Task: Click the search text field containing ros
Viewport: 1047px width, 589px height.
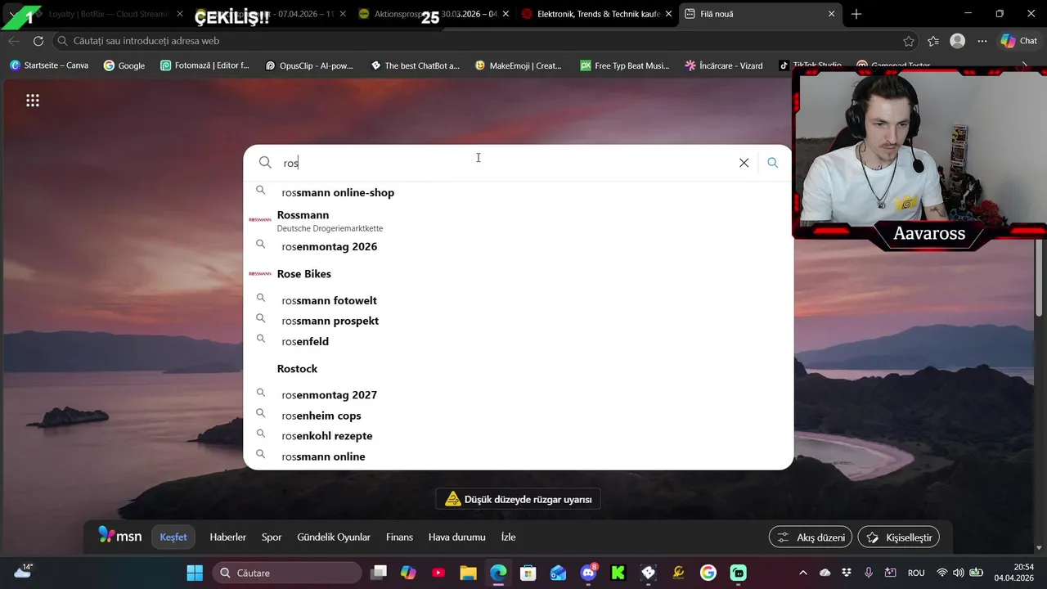Action: click(506, 163)
